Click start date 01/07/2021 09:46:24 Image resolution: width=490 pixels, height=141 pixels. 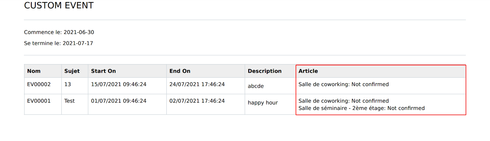pyautogui.click(x=119, y=101)
